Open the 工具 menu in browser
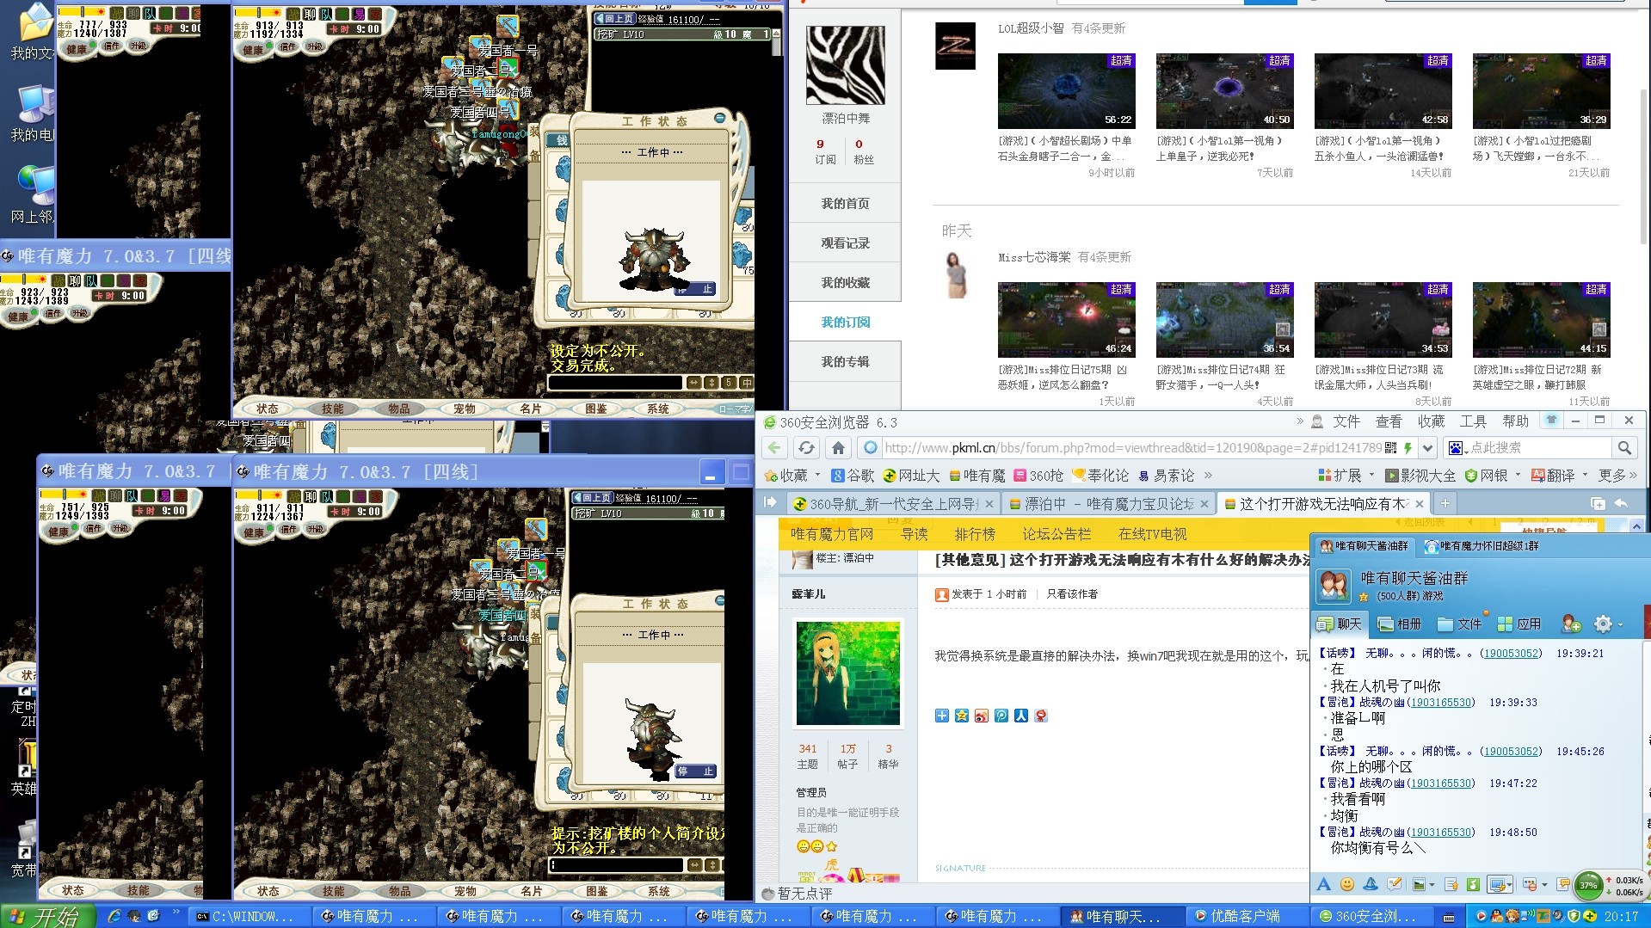This screenshot has width=1651, height=928. (x=1473, y=421)
